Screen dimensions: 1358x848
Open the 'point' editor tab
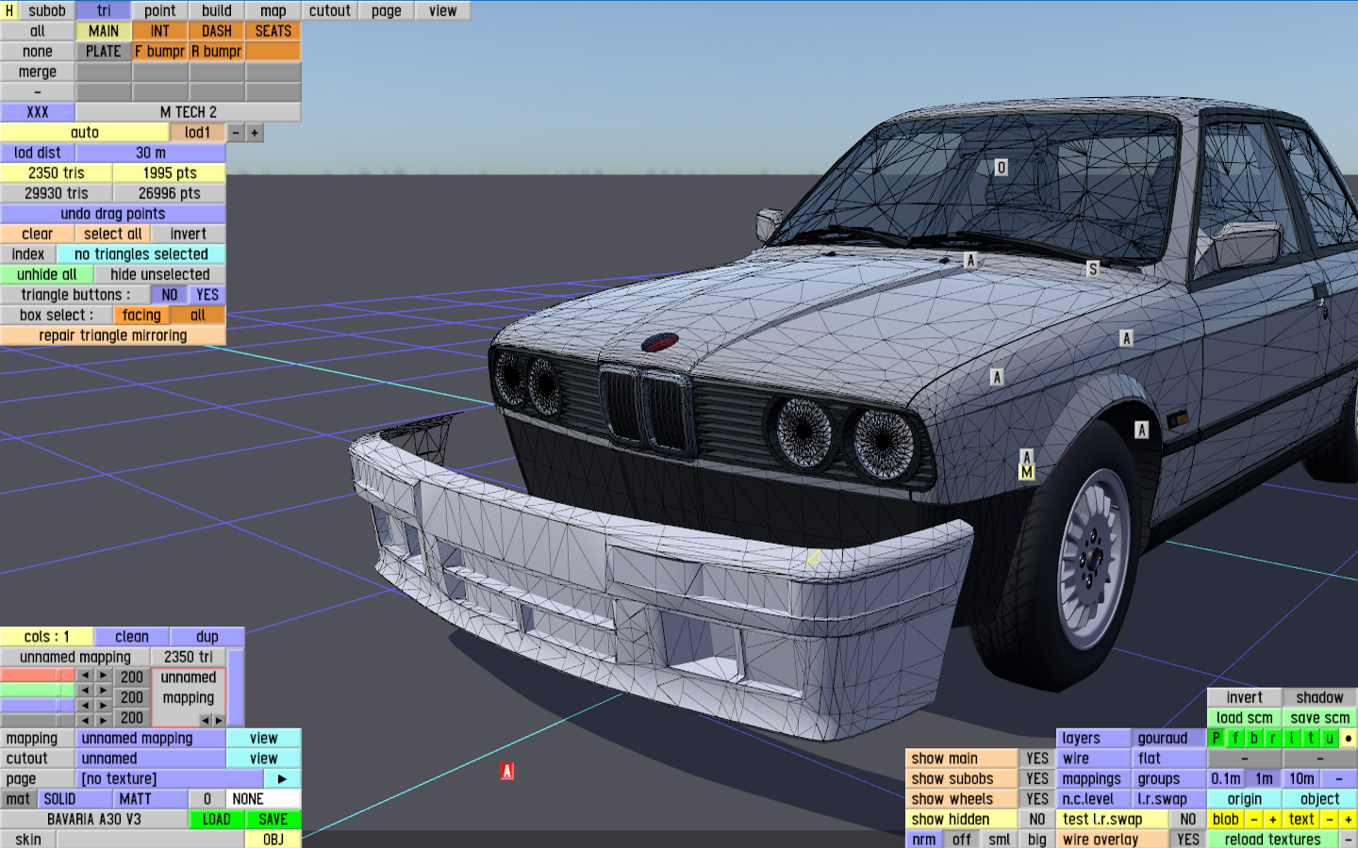(x=160, y=10)
